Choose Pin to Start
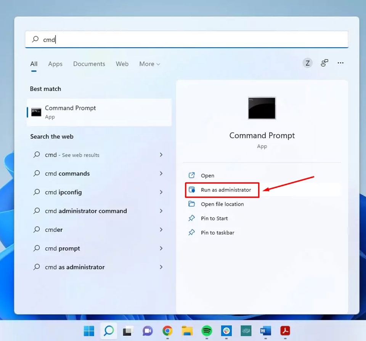Viewport: 366px width, 341px height. coord(214,218)
